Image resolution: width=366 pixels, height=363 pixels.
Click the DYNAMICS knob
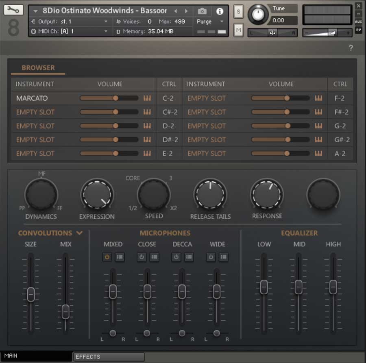(41, 194)
